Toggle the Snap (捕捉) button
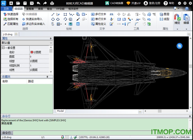 pyautogui.click(x=177, y=19)
